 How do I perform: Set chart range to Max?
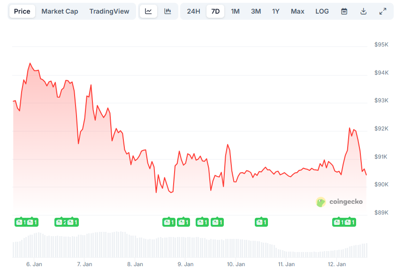(x=297, y=11)
